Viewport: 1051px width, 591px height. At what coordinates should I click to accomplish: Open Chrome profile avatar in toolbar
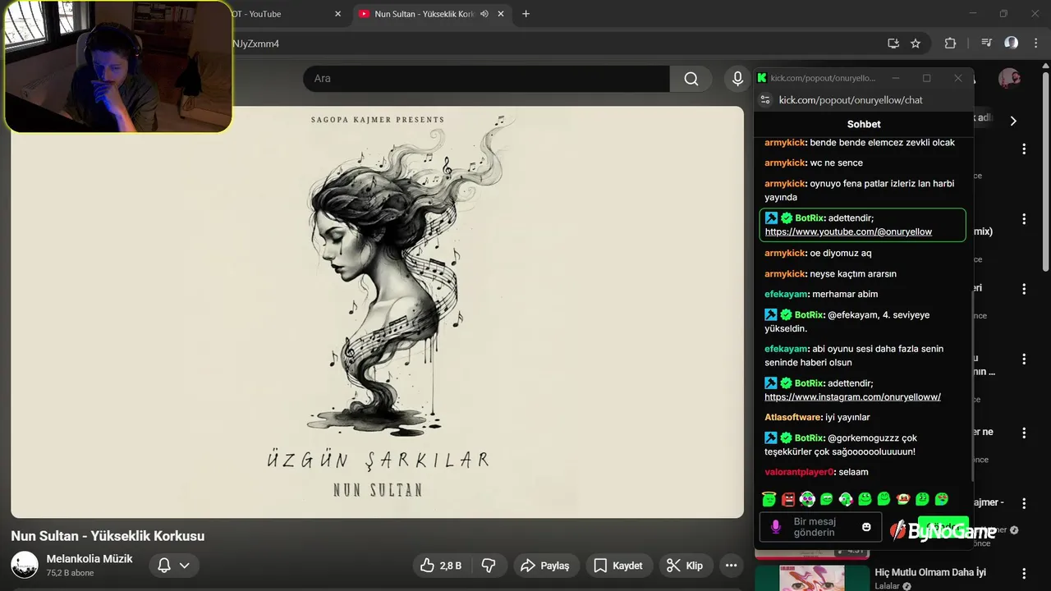tap(1012, 44)
